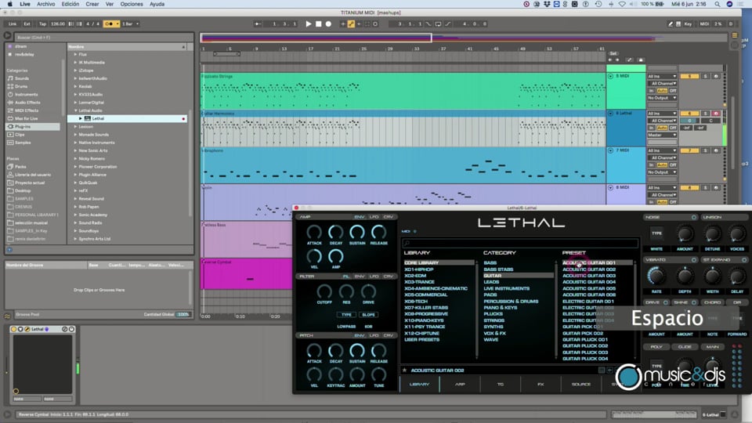Open the Clips category in browser
Screen dimensions: 752x423
tap(20, 134)
